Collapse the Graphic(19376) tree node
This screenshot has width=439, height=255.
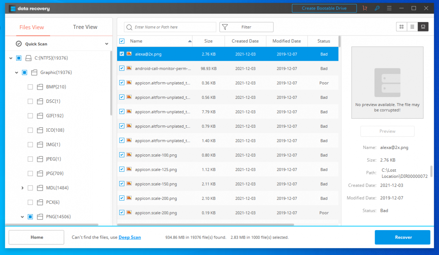pos(16,72)
